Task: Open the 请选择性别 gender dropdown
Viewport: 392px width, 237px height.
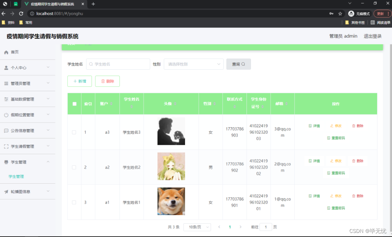Action: (194, 64)
